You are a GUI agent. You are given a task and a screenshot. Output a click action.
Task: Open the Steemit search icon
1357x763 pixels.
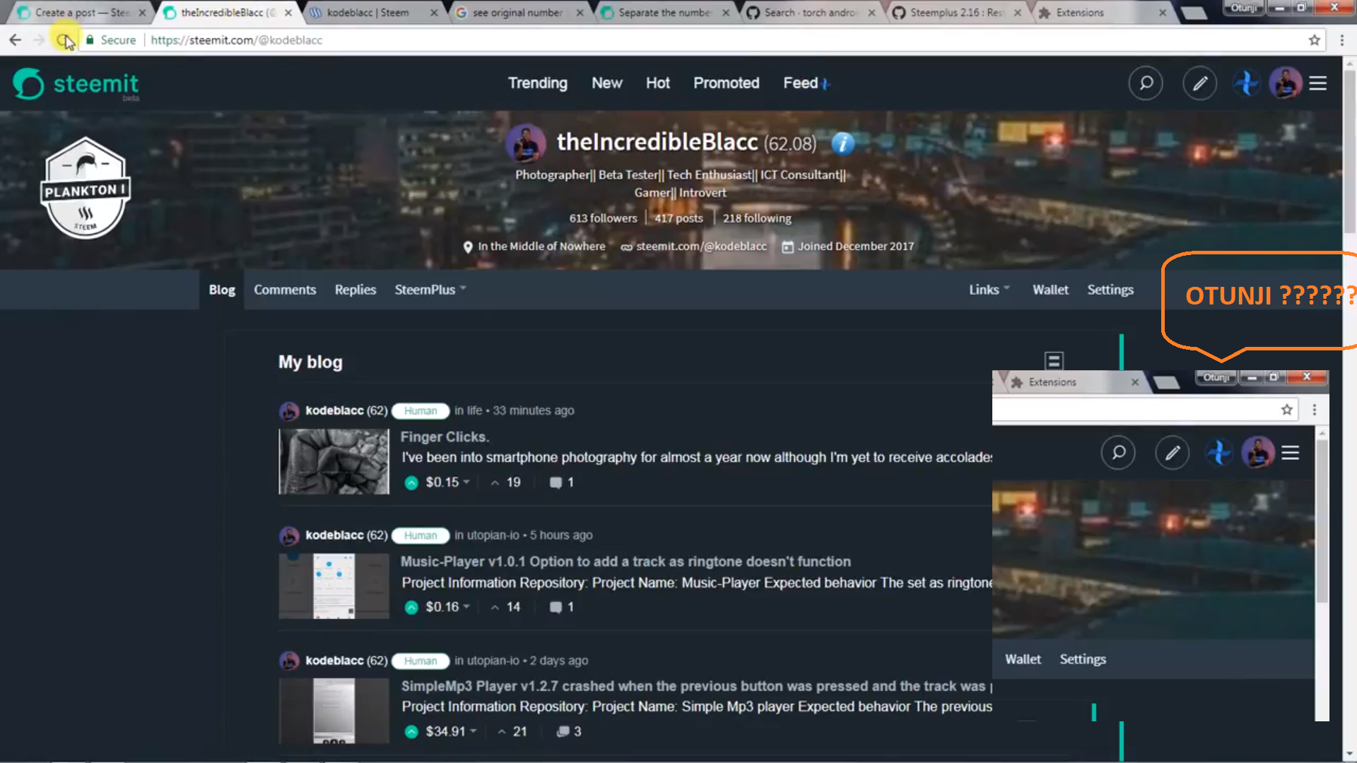(x=1146, y=83)
